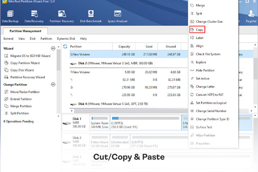Image resolution: width=258 pixels, height=172 pixels.
Task: Click the Register user icon
Action: tap(251, 14)
